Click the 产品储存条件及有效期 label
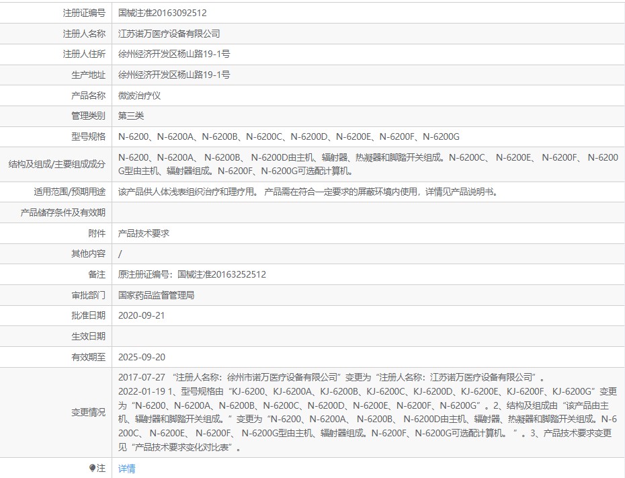This screenshot has height=478, width=625. 63,212
